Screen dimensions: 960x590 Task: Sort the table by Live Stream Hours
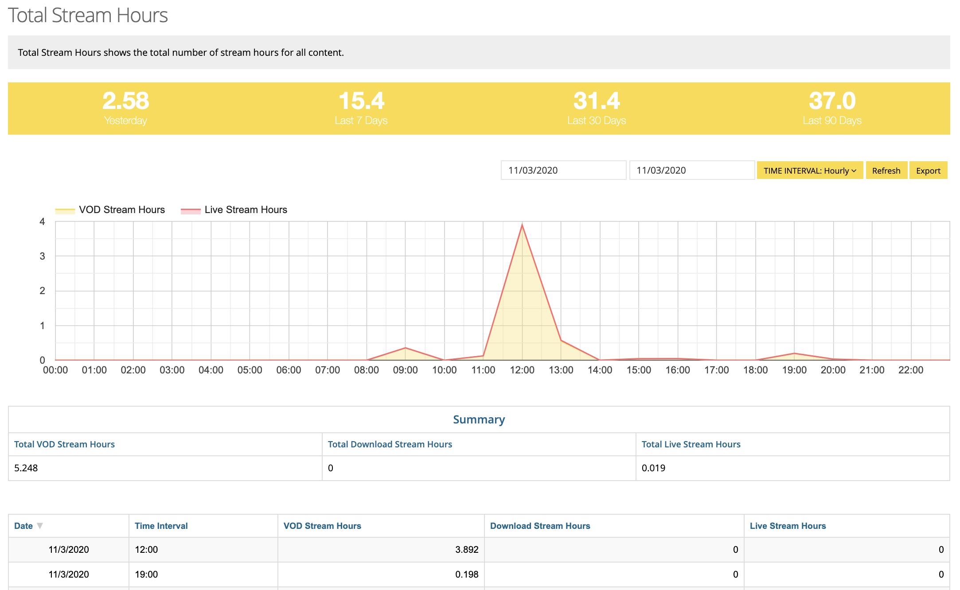(x=788, y=526)
